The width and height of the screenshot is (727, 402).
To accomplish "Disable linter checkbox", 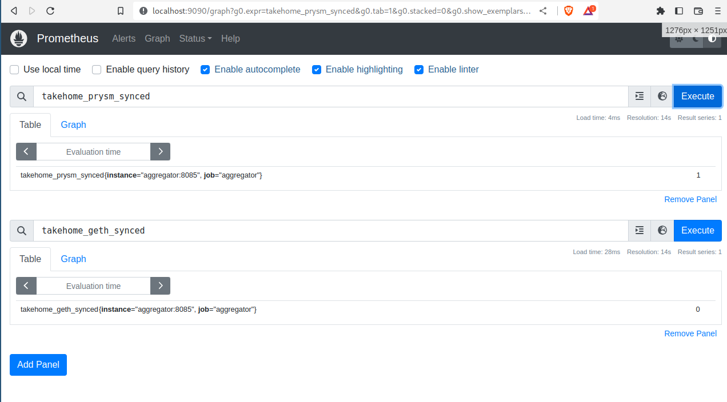I will pos(419,70).
